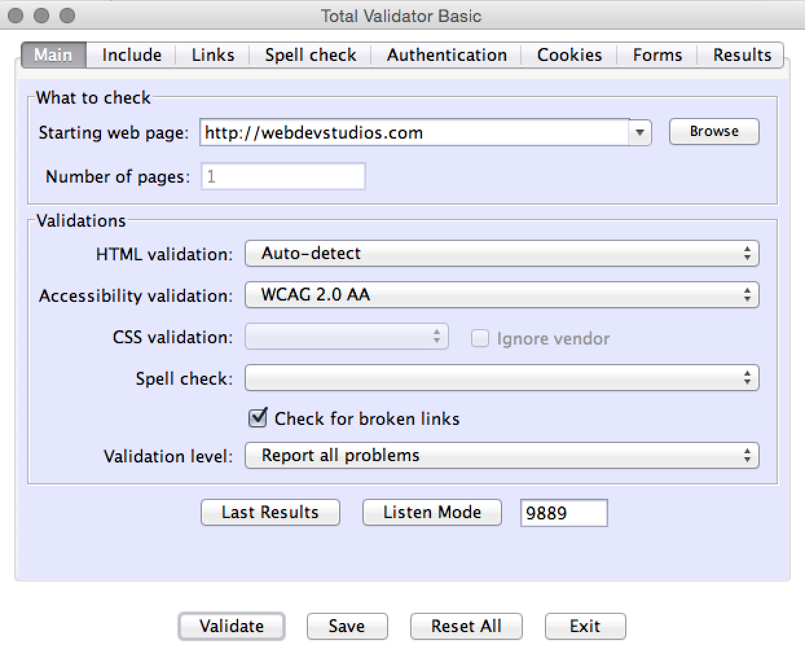The height and width of the screenshot is (658, 805).
Task: Open the CSS validation dropdown
Action: (346, 337)
